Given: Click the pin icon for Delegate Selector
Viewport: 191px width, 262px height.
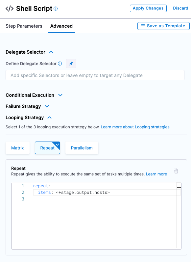Looking at the screenshot, I should click(71, 64).
